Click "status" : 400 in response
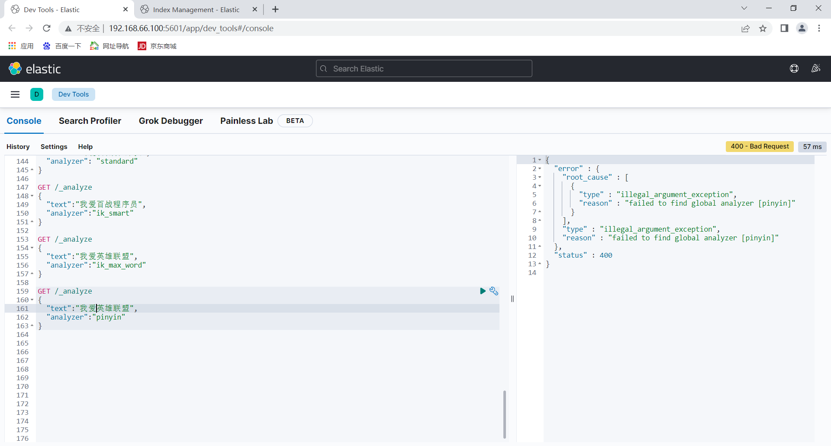Screen dimensions: 831x446 (583, 255)
